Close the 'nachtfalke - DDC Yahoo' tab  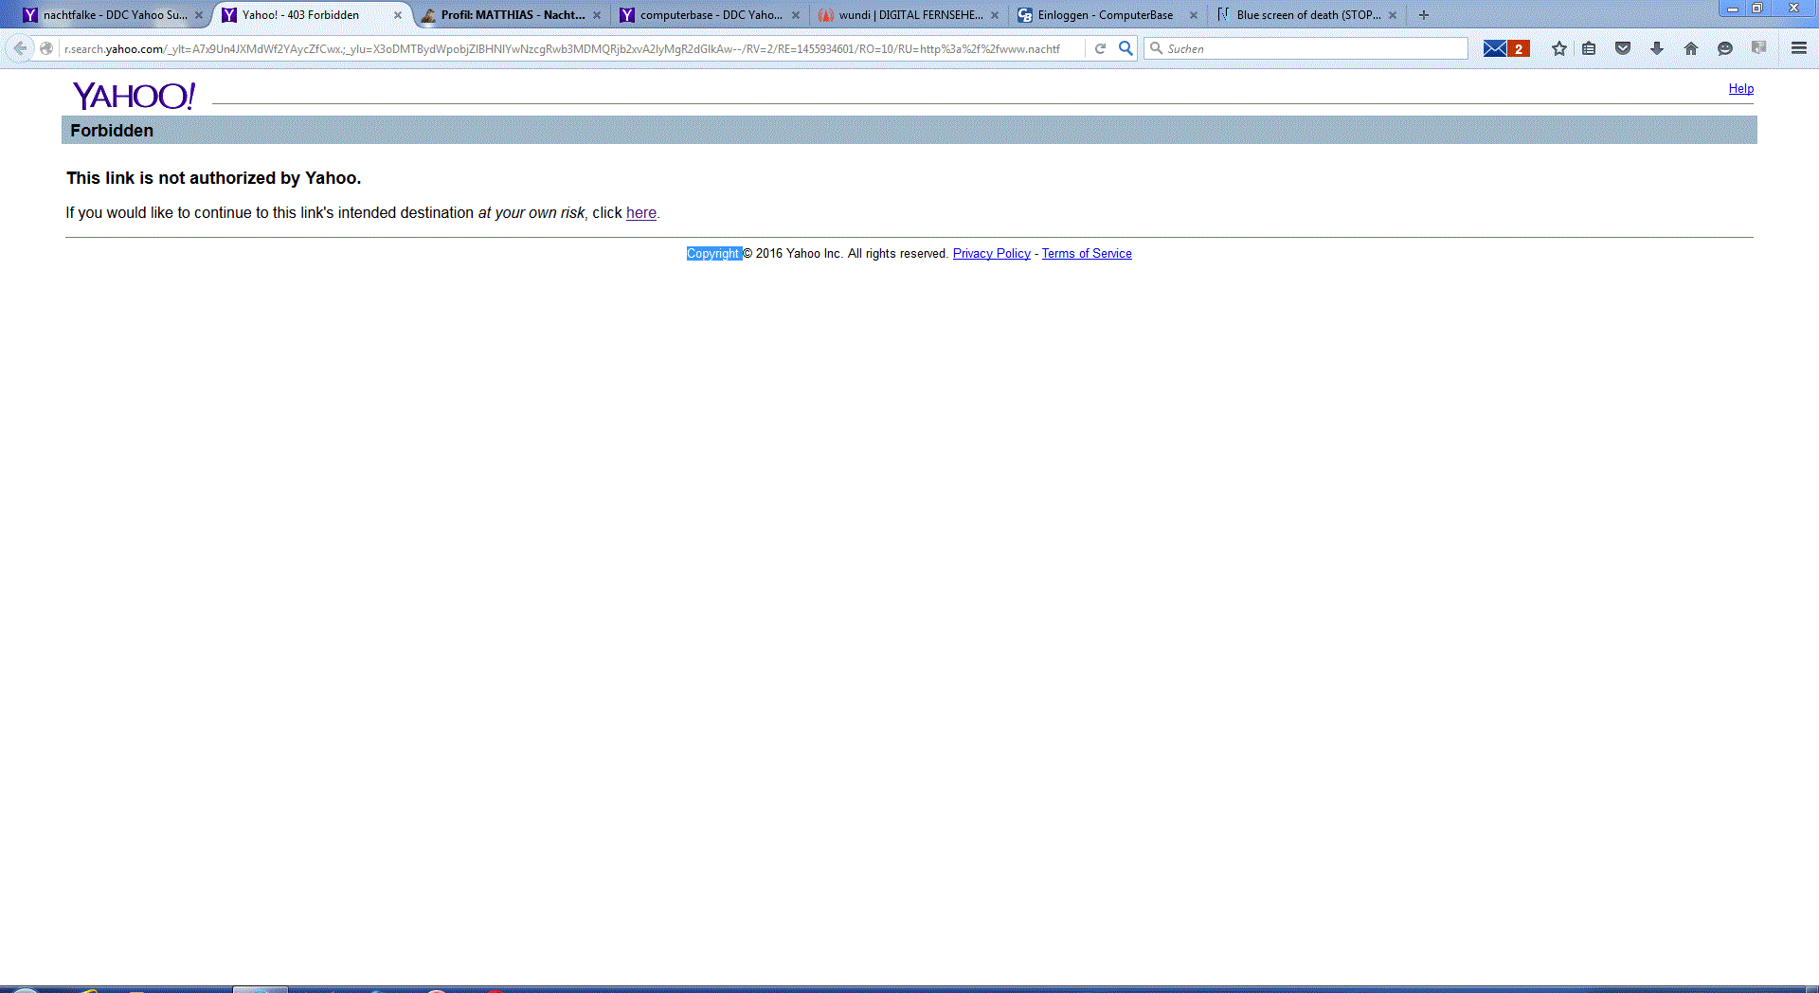199,15
